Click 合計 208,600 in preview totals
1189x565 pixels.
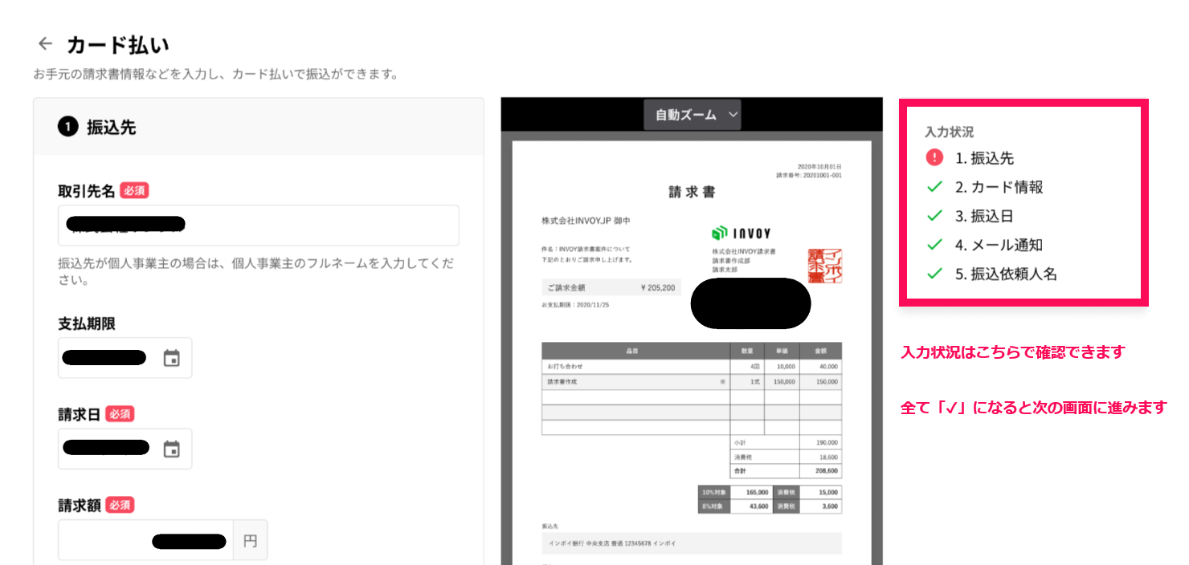tap(786, 470)
